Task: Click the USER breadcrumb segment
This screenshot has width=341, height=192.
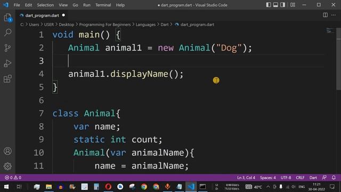Action: pos(49,25)
